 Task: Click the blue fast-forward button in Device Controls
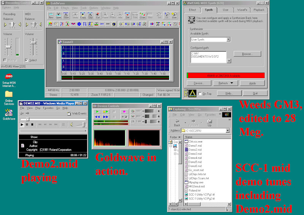click(x=106, y=117)
